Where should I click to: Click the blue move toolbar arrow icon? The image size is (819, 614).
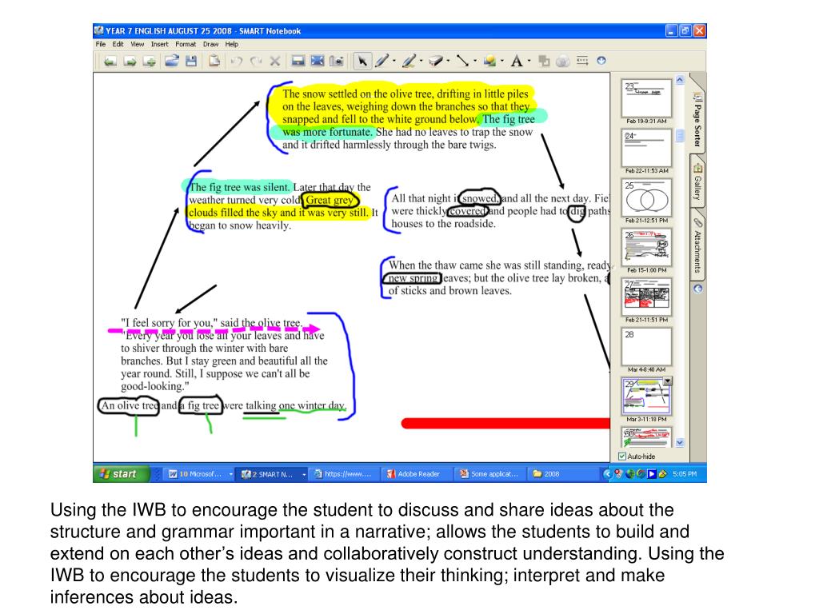(x=601, y=61)
